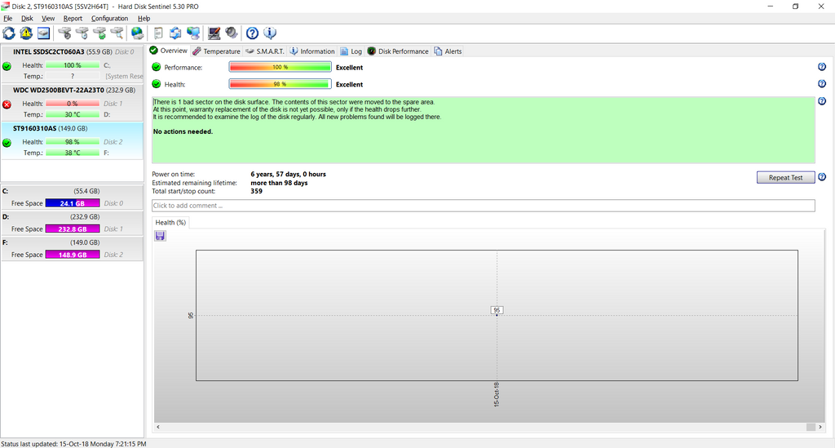Click the document report toolbar icon
This screenshot has width=835, height=448.
158,33
